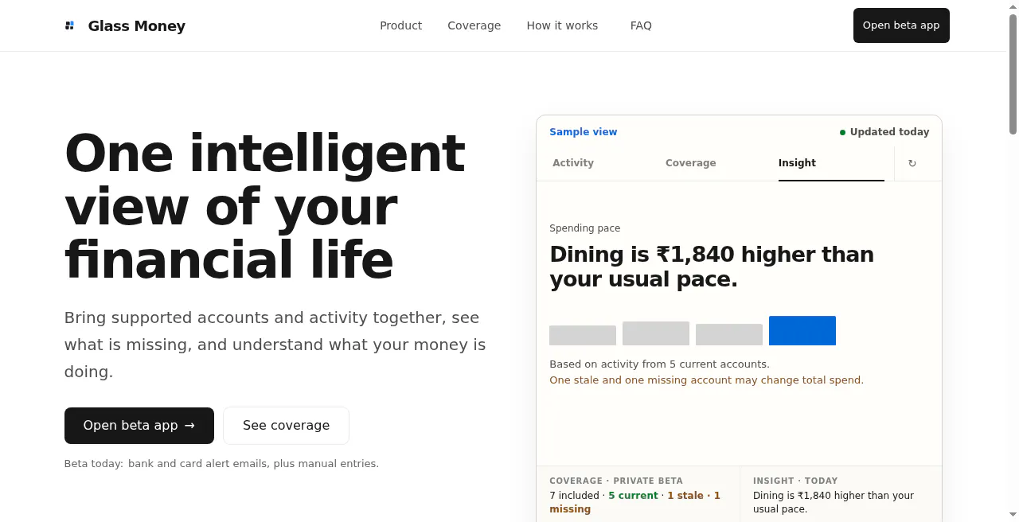Click the Glass Money brand name
Screen dimensions: 1019x522
[137, 26]
